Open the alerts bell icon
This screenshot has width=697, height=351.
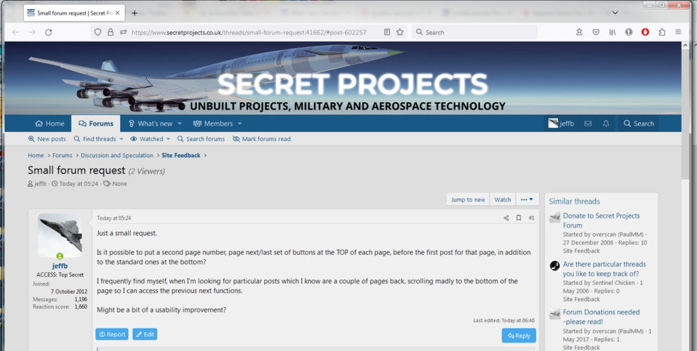pos(606,124)
